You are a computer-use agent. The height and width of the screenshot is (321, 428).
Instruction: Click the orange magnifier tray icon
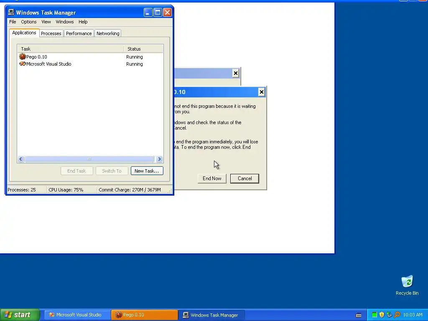pyautogui.click(x=397, y=315)
